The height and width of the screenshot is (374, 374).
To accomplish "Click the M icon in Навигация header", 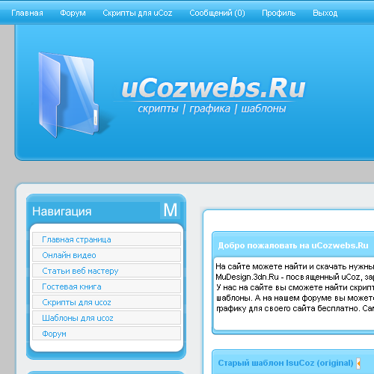I will tap(170, 210).
